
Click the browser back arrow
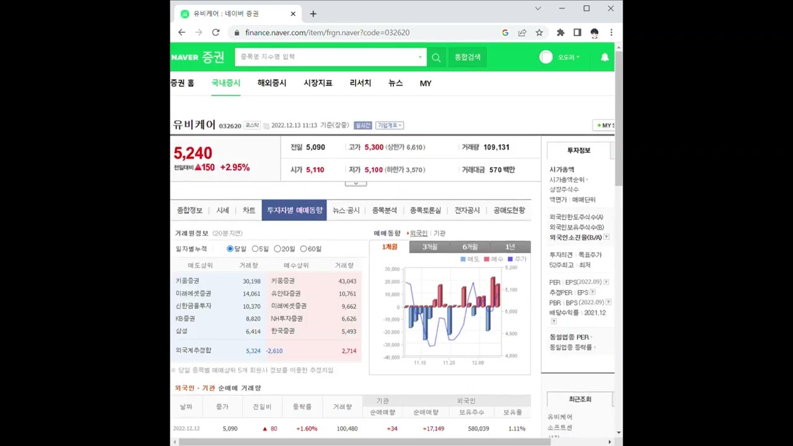pos(182,32)
